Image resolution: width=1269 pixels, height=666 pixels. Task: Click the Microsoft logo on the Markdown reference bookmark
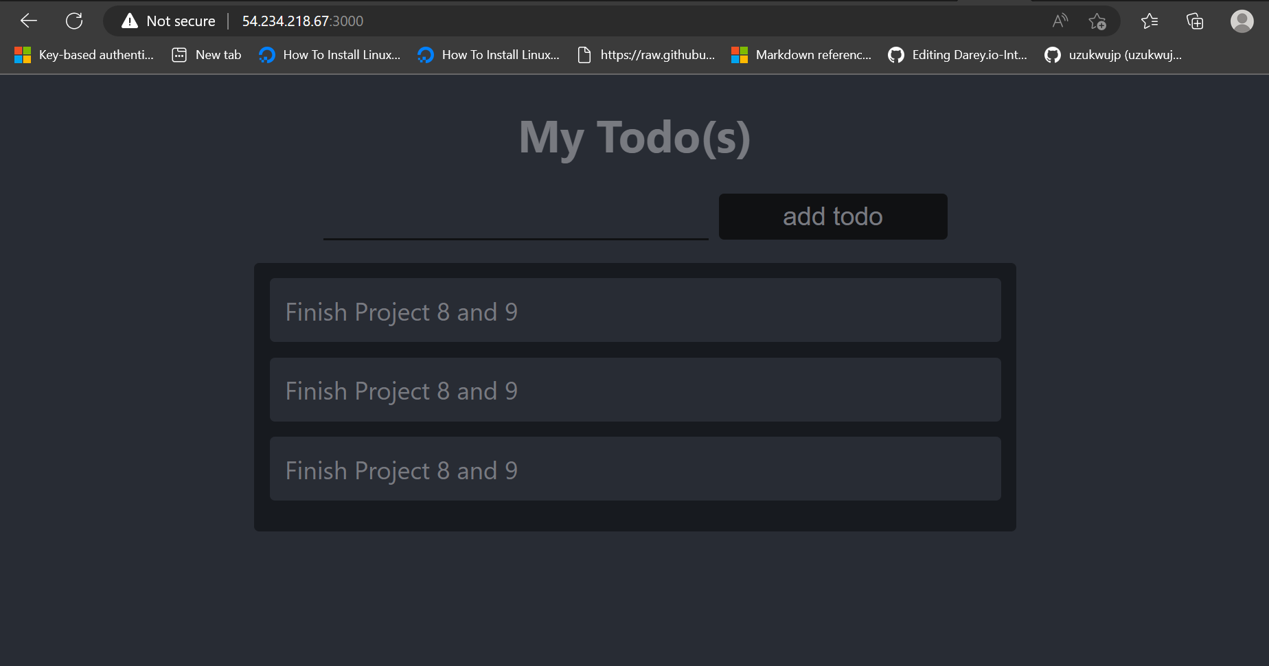[740, 55]
